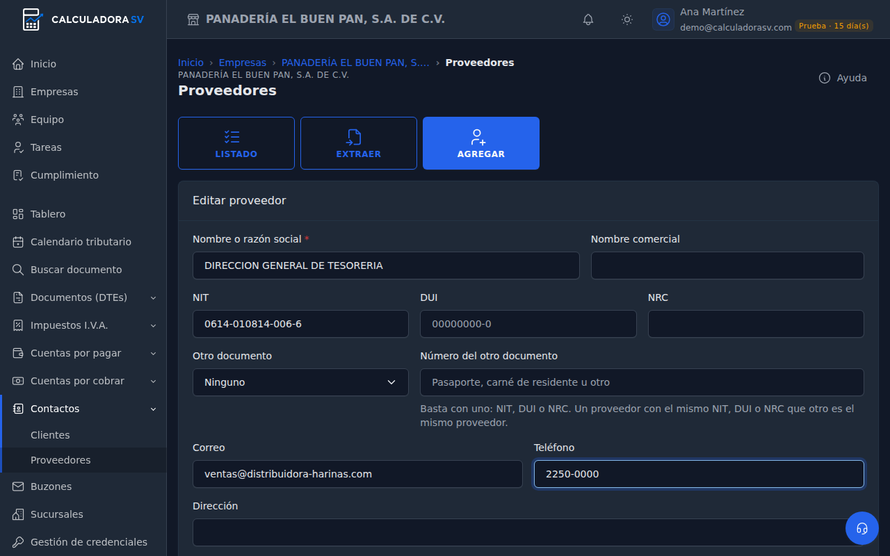Switch to the LISTADO tab
890x556 pixels.
tap(236, 143)
